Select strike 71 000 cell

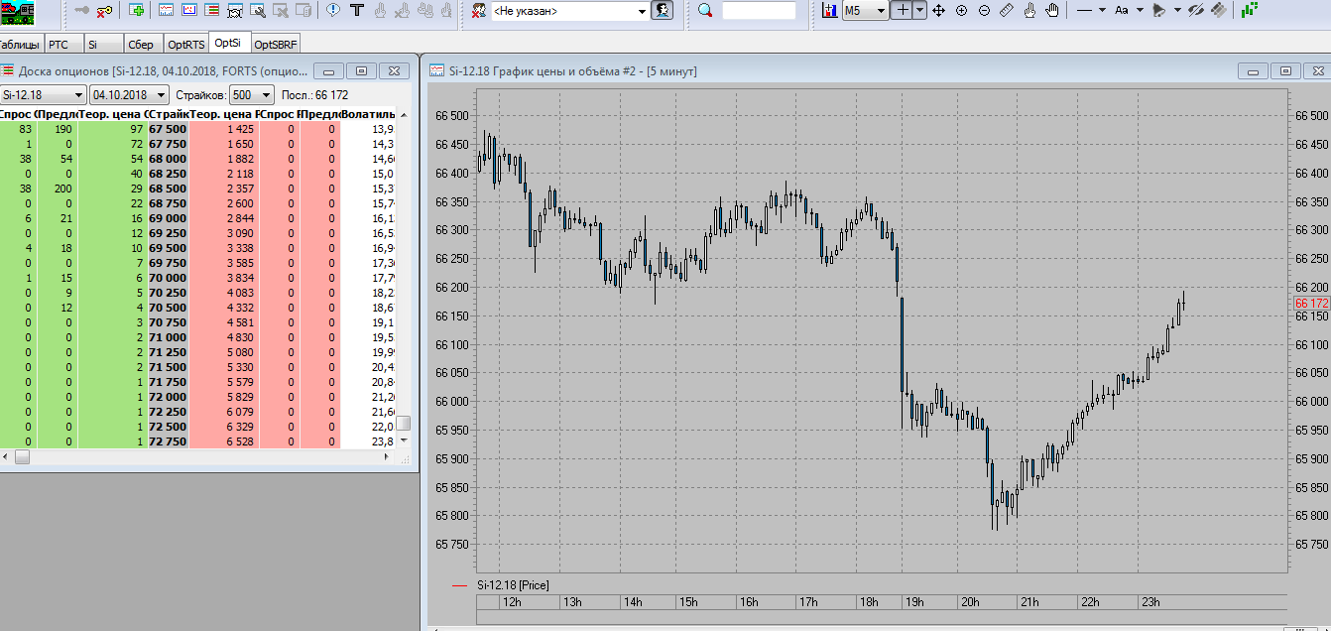168,337
